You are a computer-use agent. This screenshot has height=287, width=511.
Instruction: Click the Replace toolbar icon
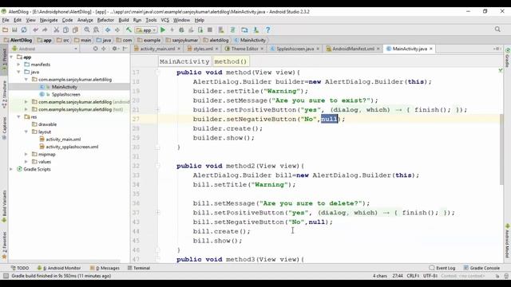coord(96,30)
